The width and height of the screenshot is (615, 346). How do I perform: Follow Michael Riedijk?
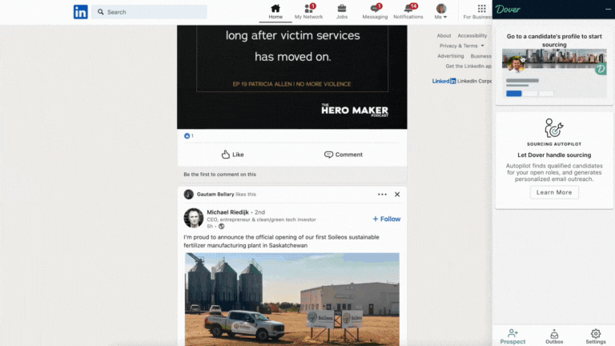pos(387,219)
